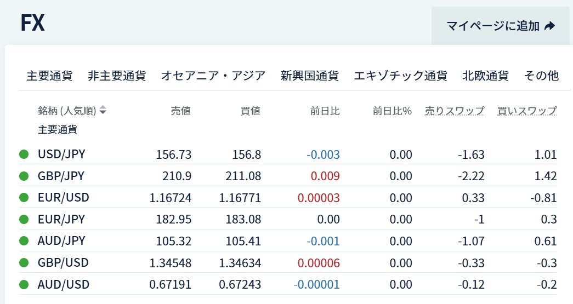
Task: Click the sort arrows next to 銘柄 (人気順)
Action: pyautogui.click(x=103, y=110)
